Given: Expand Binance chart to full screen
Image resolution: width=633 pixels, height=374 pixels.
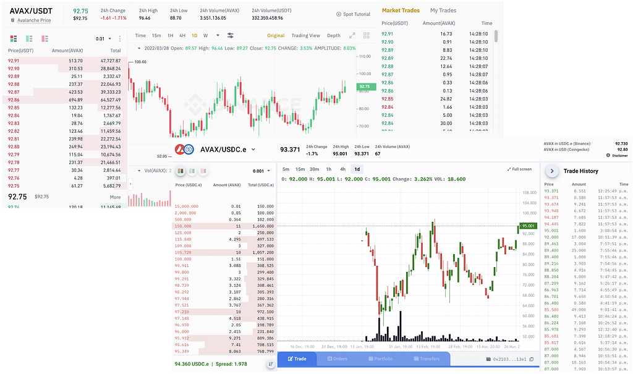Looking at the screenshot, I should [x=352, y=35].
